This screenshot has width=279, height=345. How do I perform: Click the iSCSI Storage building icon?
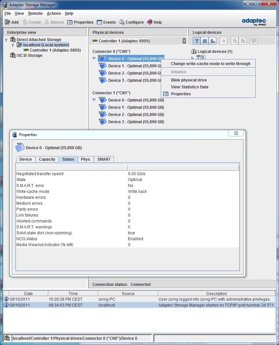click(x=13, y=56)
